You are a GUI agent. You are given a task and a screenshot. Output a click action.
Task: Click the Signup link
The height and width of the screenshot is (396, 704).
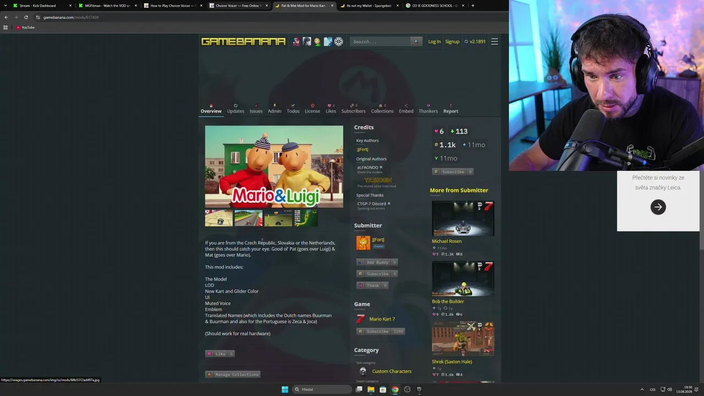point(452,42)
